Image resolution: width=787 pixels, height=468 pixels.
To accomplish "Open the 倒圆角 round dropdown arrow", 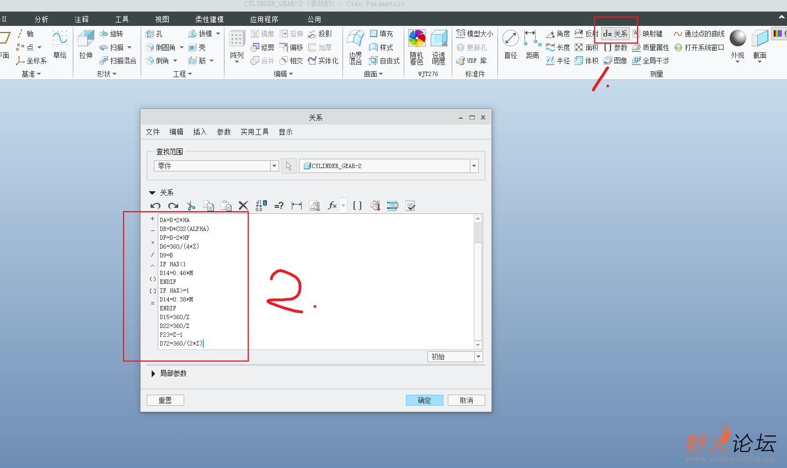I will tap(181, 47).
